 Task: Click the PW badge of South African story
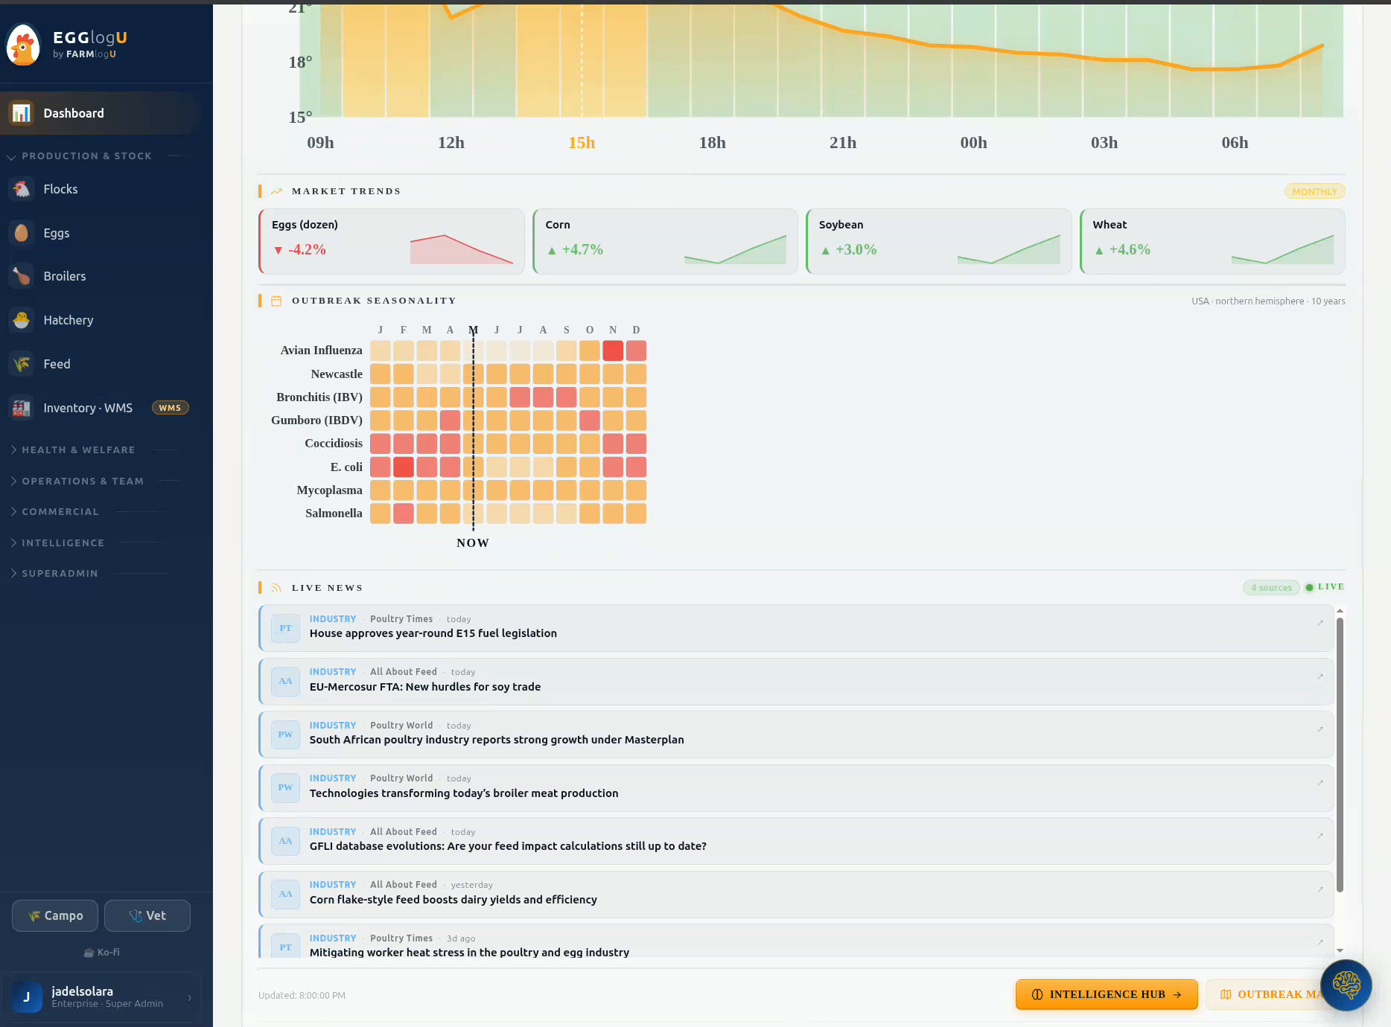[x=285, y=735]
